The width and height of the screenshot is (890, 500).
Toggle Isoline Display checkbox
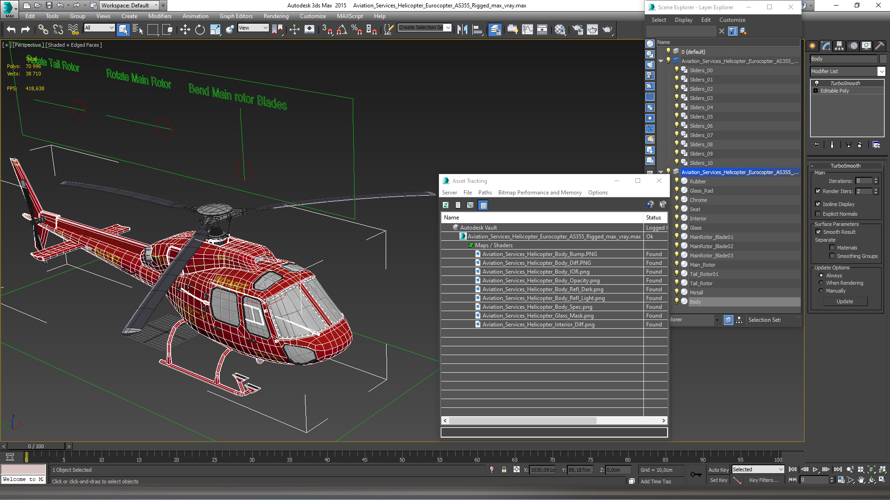click(x=818, y=204)
